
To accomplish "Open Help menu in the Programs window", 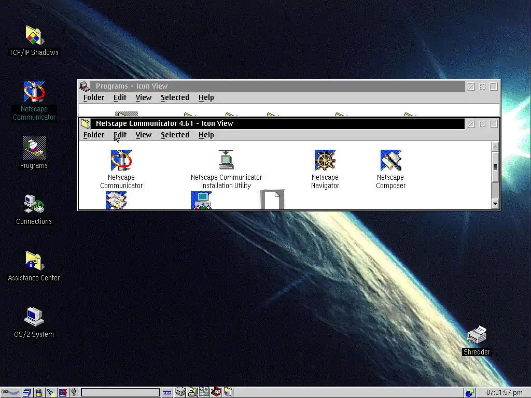I will click(x=206, y=97).
